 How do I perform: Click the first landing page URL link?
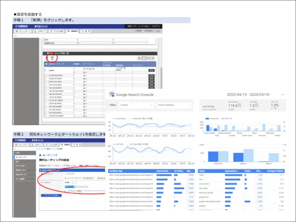coord(131,176)
